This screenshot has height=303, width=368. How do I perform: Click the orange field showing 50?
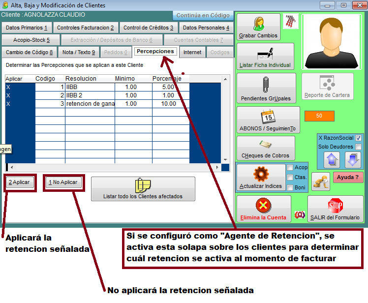(x=319, y=116)
